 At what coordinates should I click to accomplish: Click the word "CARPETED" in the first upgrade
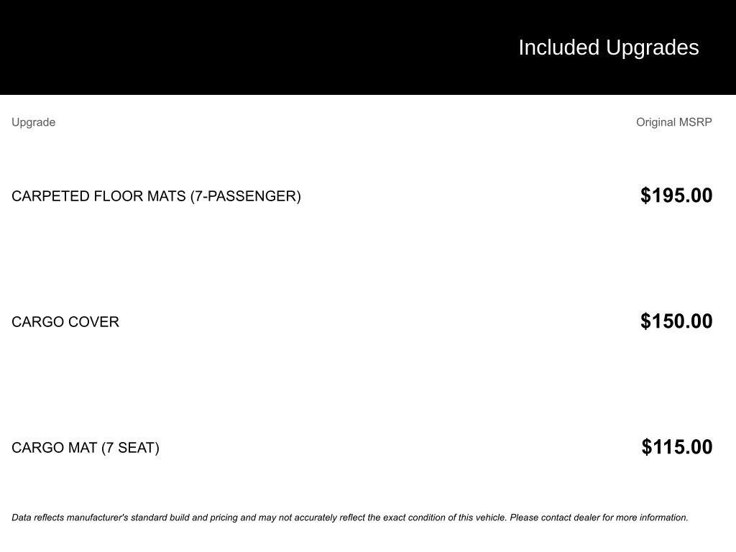[x=50, y=196]
